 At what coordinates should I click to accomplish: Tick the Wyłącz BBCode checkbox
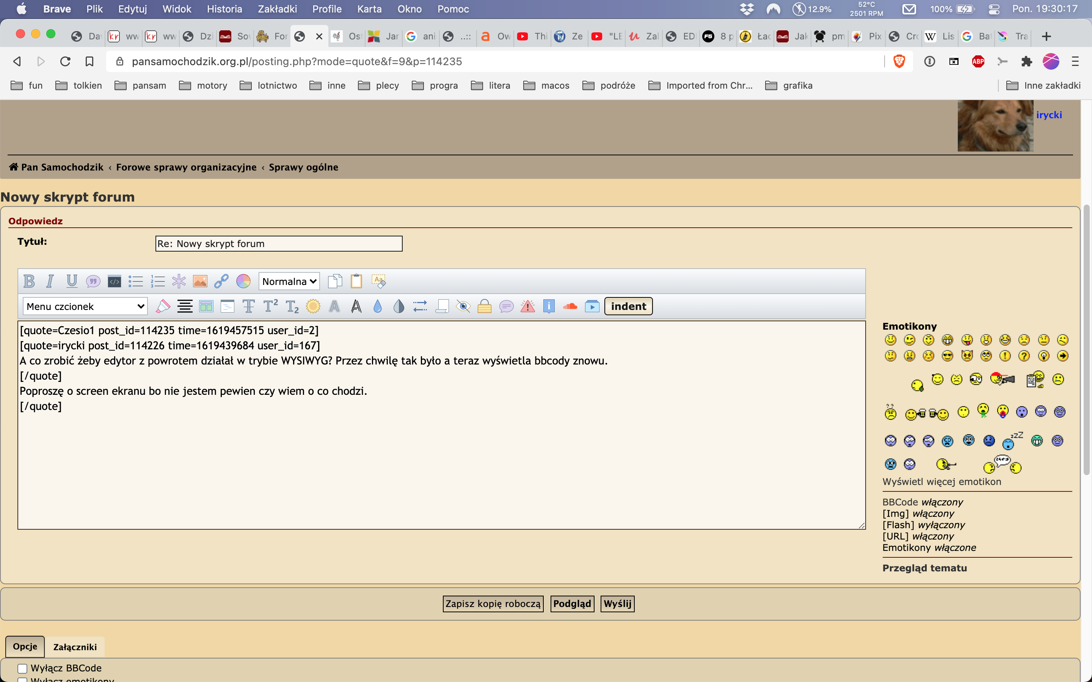coord(23,668)
